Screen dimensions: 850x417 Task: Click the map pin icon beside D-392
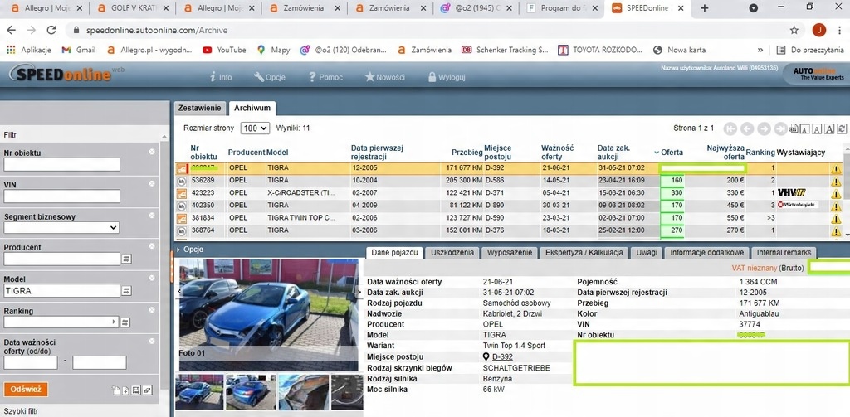click(x=486, y=356)
